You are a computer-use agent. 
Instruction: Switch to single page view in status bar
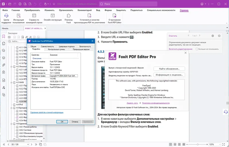point(171,144)
